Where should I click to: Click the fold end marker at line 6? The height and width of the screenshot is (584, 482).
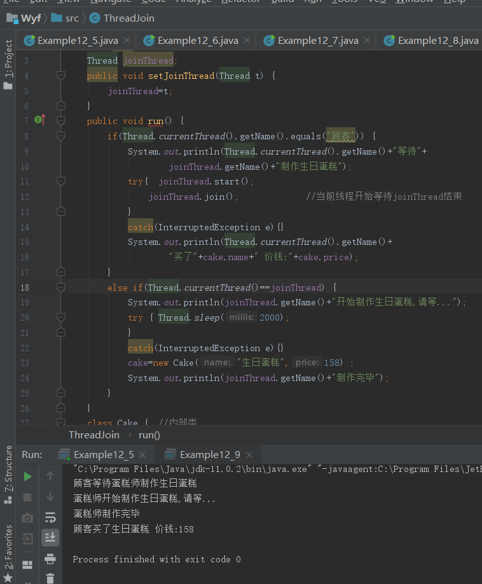[x=61, y=106]
